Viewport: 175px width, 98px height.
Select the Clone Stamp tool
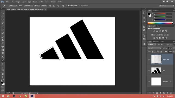coord(3,40)
